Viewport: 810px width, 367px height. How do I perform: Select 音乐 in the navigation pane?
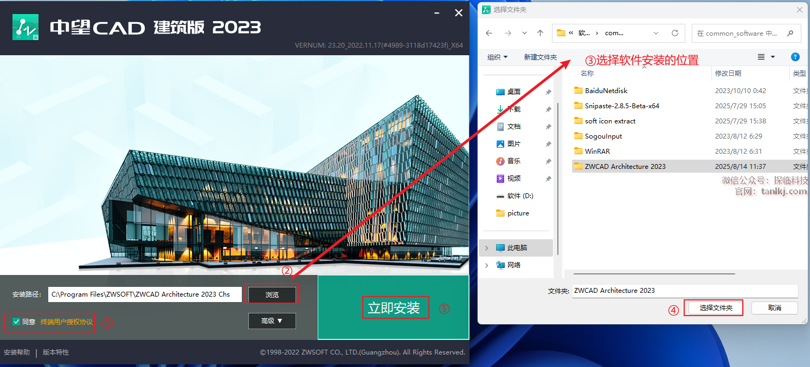pos(513,161)
